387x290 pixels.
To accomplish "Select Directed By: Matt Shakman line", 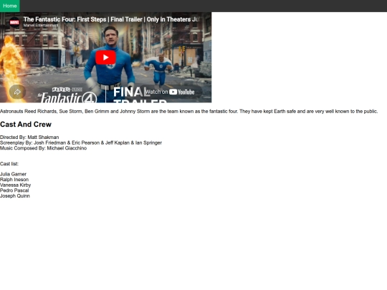I will point(29,137).
